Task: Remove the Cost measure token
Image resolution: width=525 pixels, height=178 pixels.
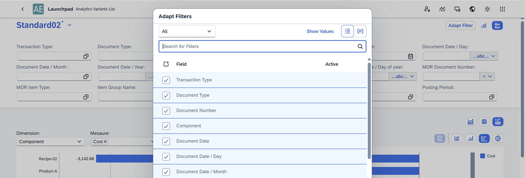Action: coord(105,142)
